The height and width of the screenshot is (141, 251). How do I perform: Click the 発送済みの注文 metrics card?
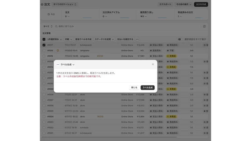pos(191,14)
